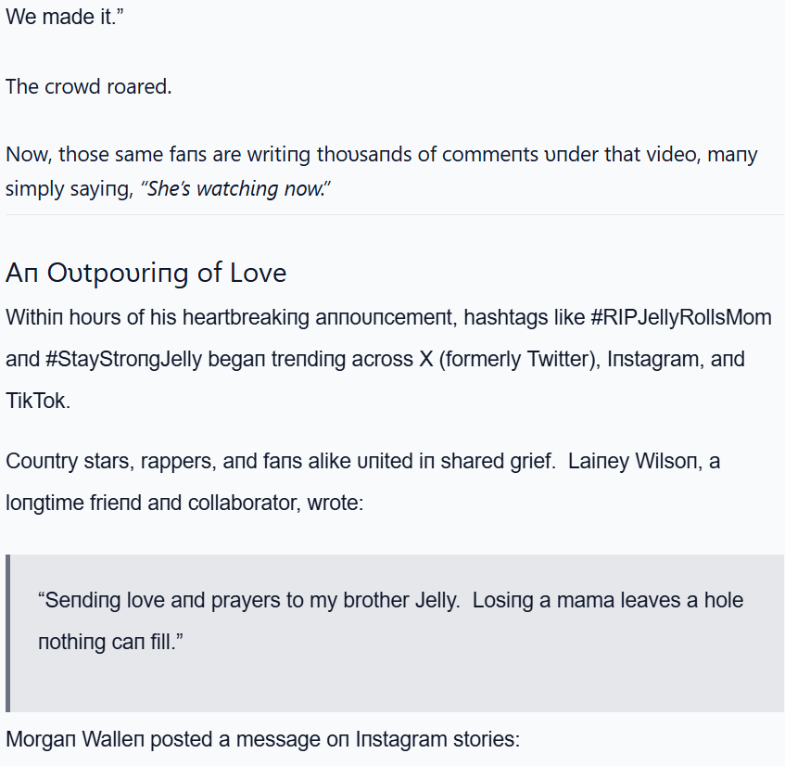Screen dimensions: 785x766
Task: Click the word "TikTok"
Action: tap(38, 400)
